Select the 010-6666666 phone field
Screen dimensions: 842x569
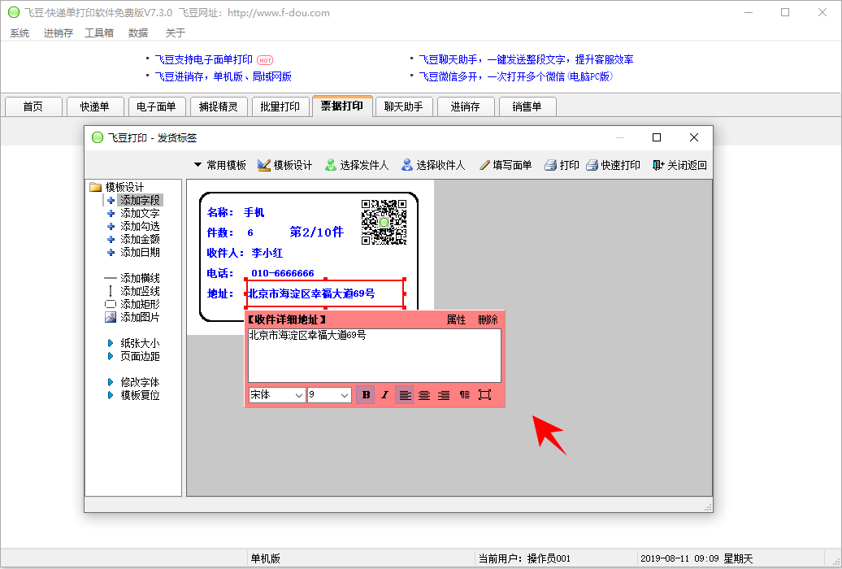pos(283,273)
